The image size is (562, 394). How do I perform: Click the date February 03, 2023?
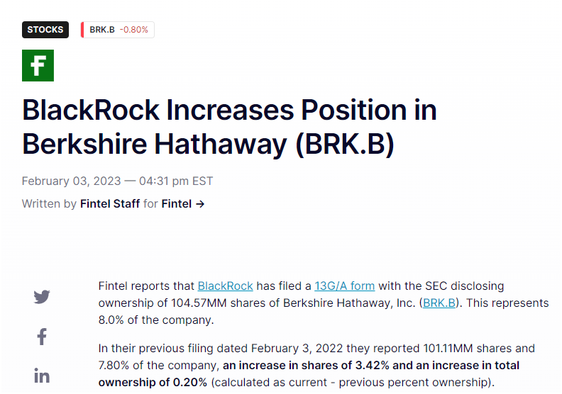tap(72, 181)
